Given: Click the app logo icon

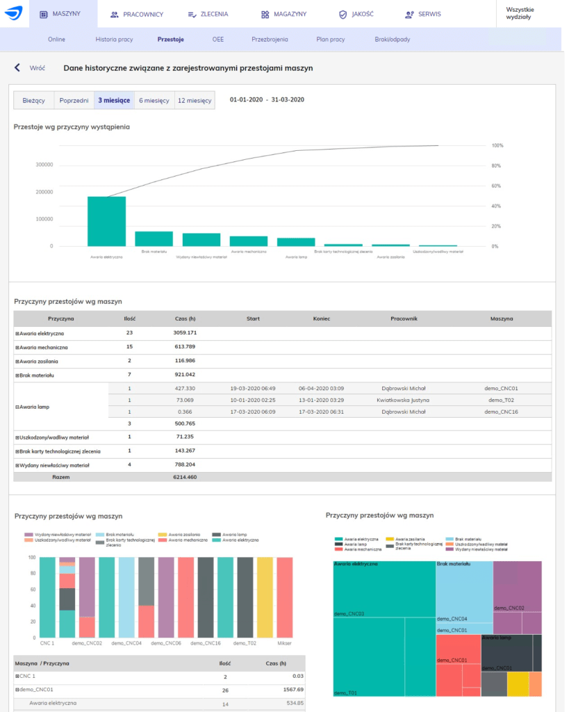Looking at the screenshot, I should coord(14,13).
